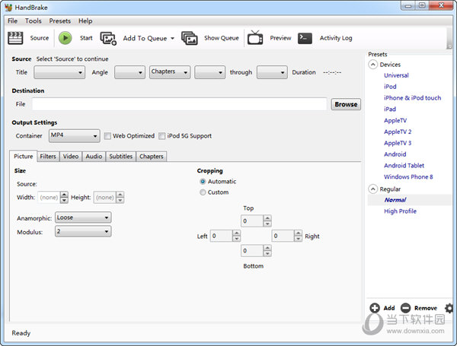Open the Chapters mode dropdown

click(170, 72)
